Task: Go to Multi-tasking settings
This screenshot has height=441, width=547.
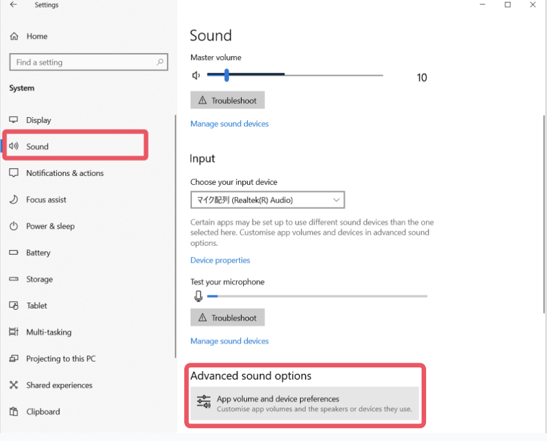Action: tap(49, 332)
